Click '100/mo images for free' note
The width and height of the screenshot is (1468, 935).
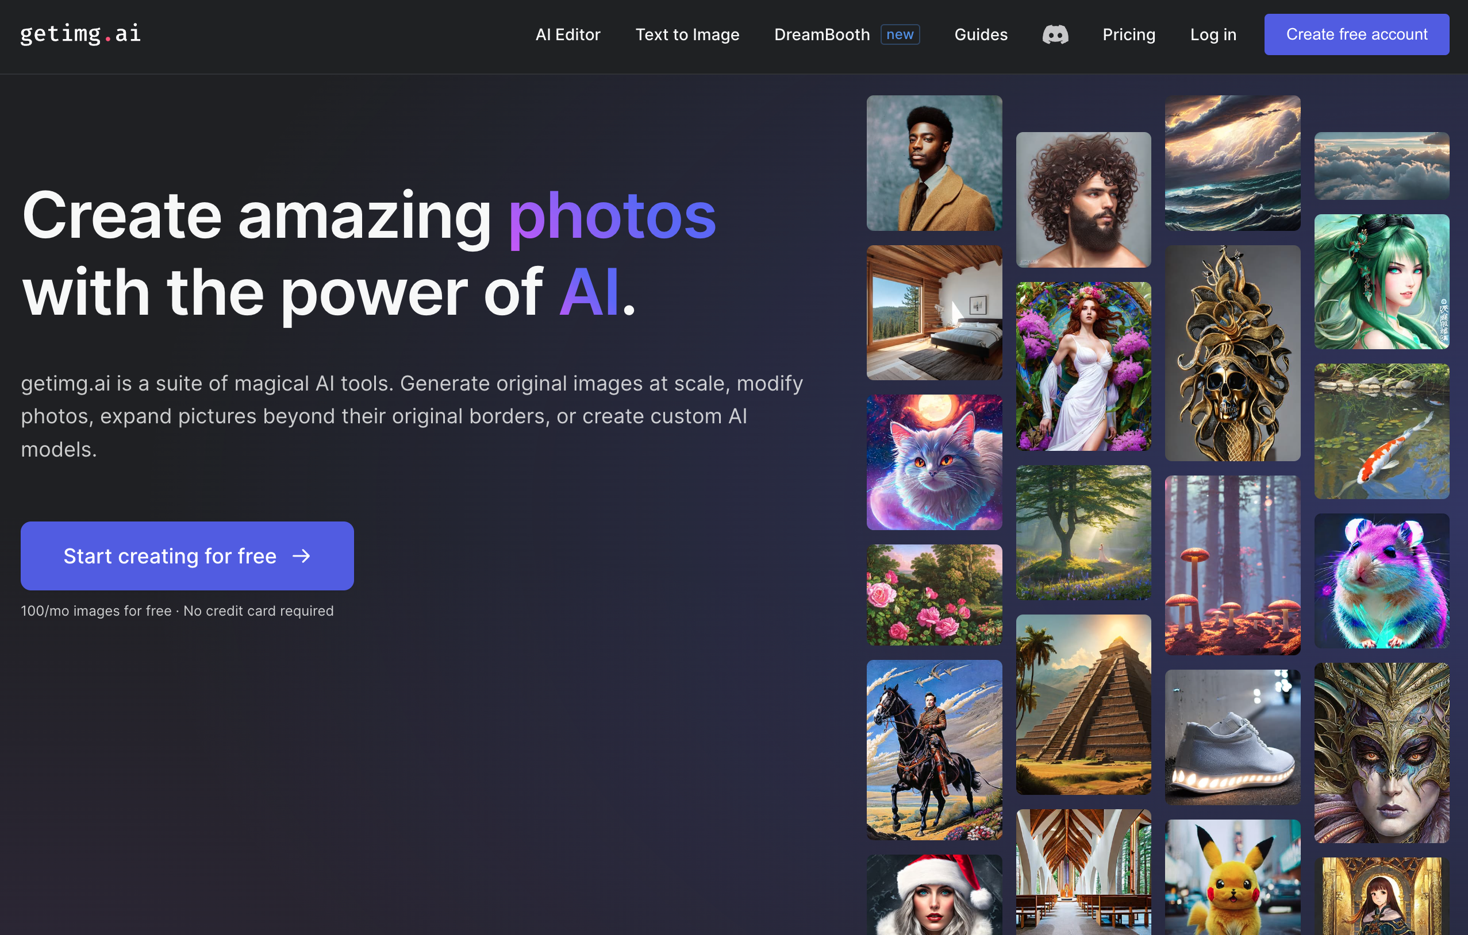point(97,611)
